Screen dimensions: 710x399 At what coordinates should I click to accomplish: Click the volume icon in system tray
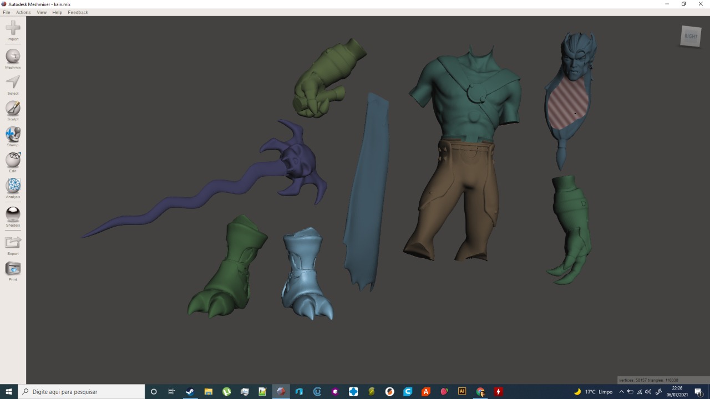pos(648,392)
